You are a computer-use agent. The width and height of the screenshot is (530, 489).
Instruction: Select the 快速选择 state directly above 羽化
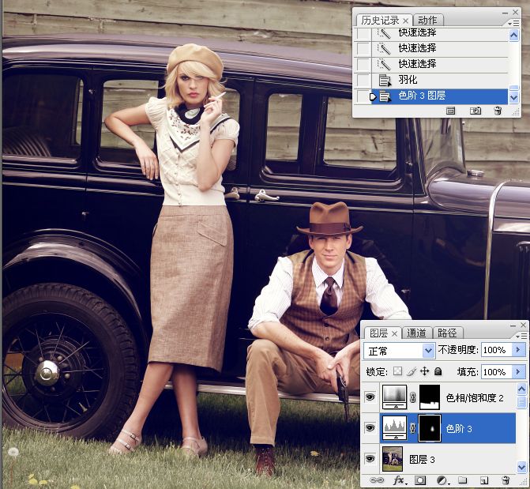(x=439, y=64)
